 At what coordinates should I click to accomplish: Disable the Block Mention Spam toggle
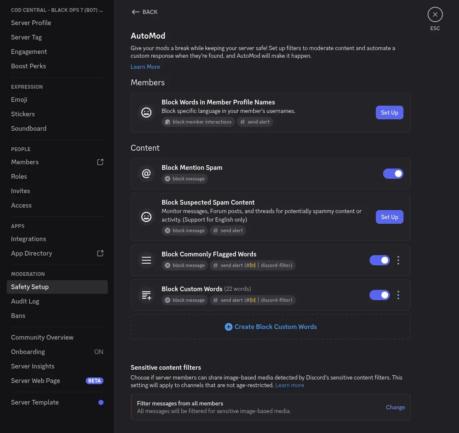click(x=393, y=174)
